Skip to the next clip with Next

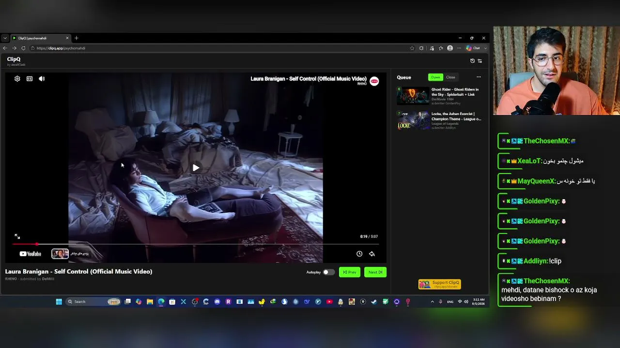pos(375,272)
